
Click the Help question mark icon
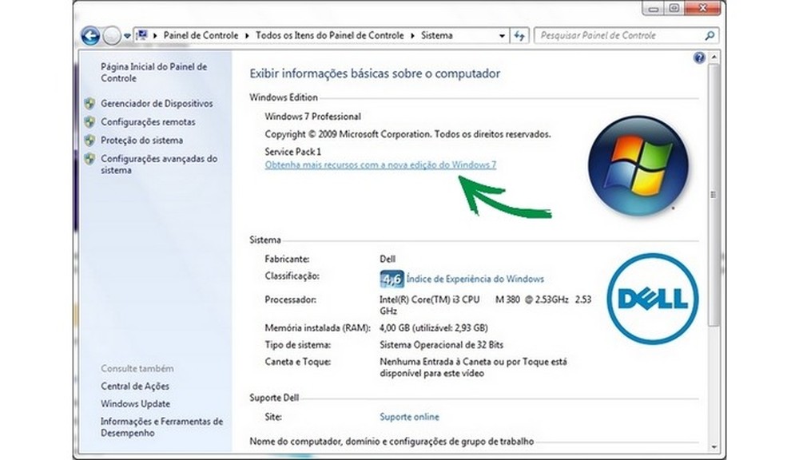click(x=699, y=57)
